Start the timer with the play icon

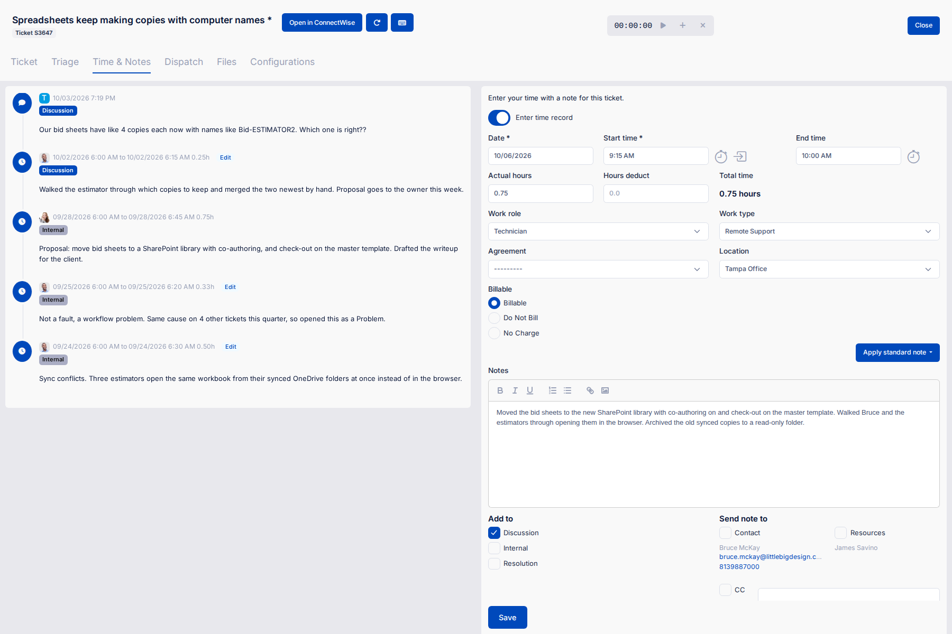[x=663, y=25]
